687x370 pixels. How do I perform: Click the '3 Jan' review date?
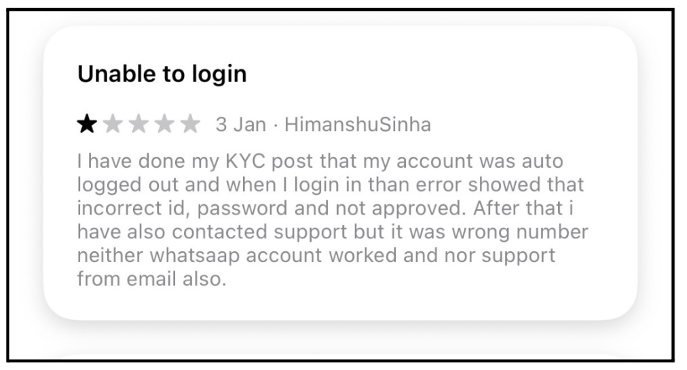(240, 124)
